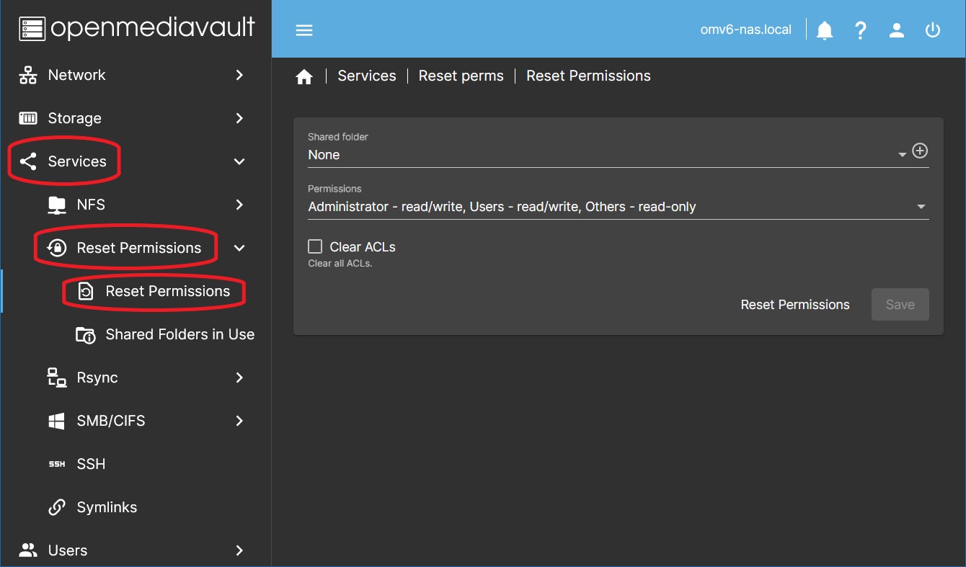
Task: Open the notifications bell icon
Action: click(x=825, y=30)
